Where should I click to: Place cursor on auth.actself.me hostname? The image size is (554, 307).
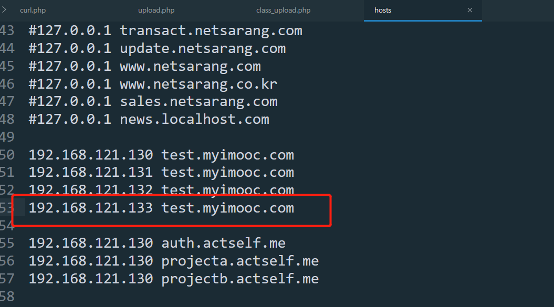coord(223,243)
